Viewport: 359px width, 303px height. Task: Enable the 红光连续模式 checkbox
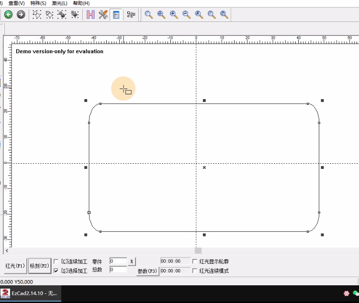[x=195, y=271]
